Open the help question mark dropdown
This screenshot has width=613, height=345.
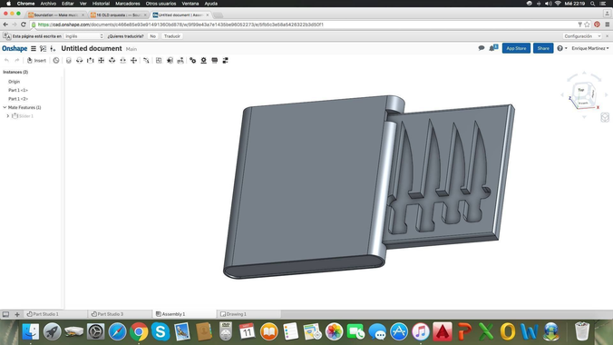coord(562,48)
